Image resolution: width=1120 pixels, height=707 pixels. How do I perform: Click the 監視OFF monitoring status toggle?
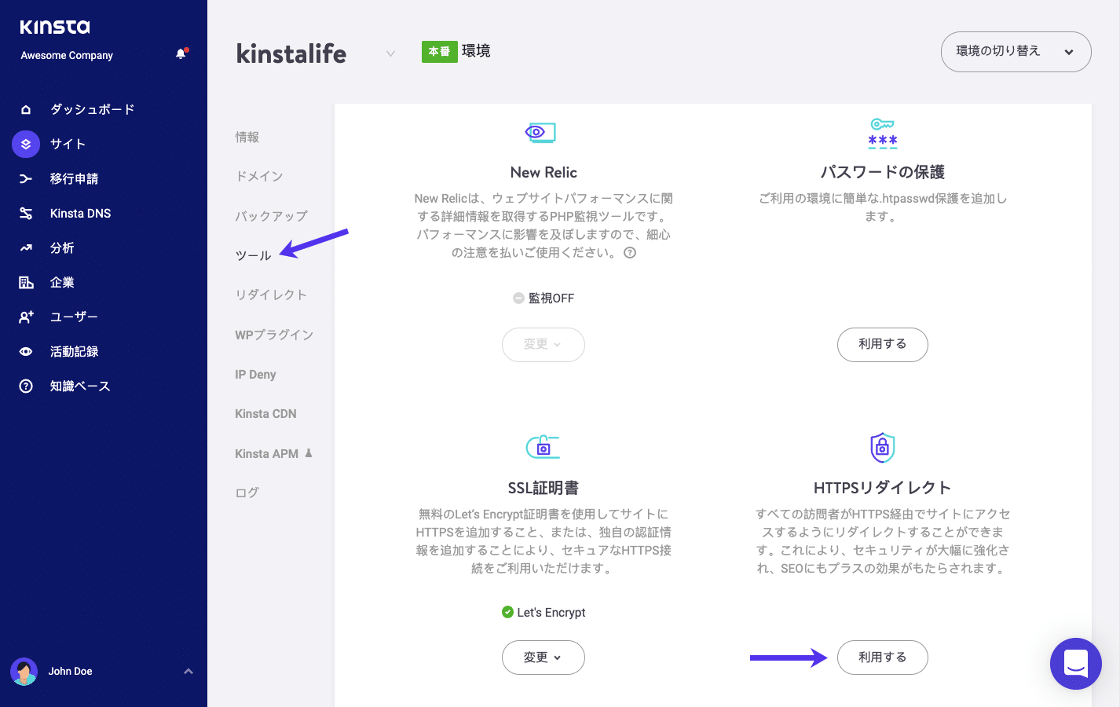(543, 298)
